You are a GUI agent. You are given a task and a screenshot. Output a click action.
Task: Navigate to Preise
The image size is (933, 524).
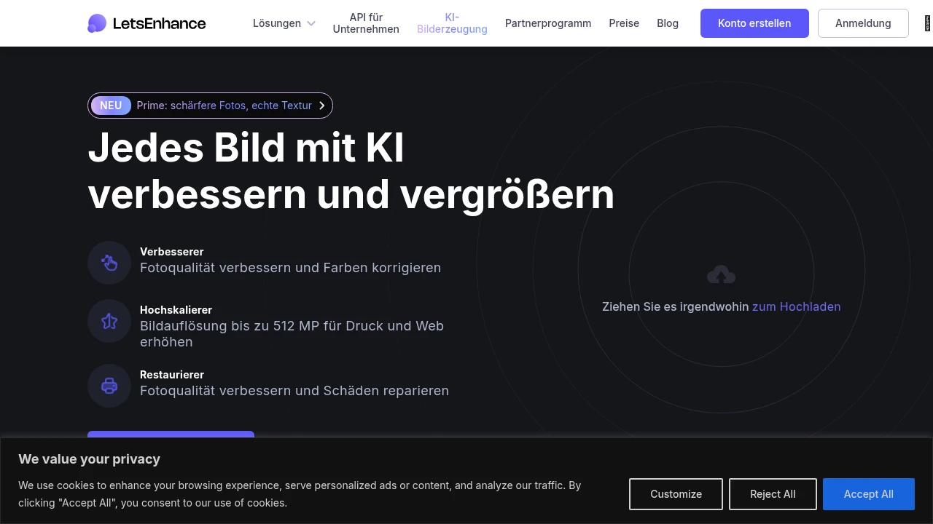[624, 23]
